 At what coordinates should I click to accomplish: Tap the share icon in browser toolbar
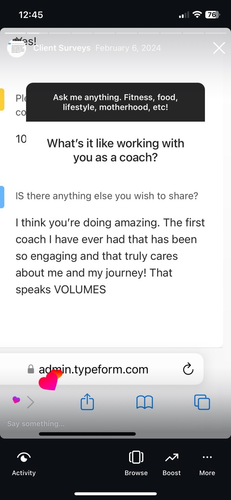coord(87,402)
